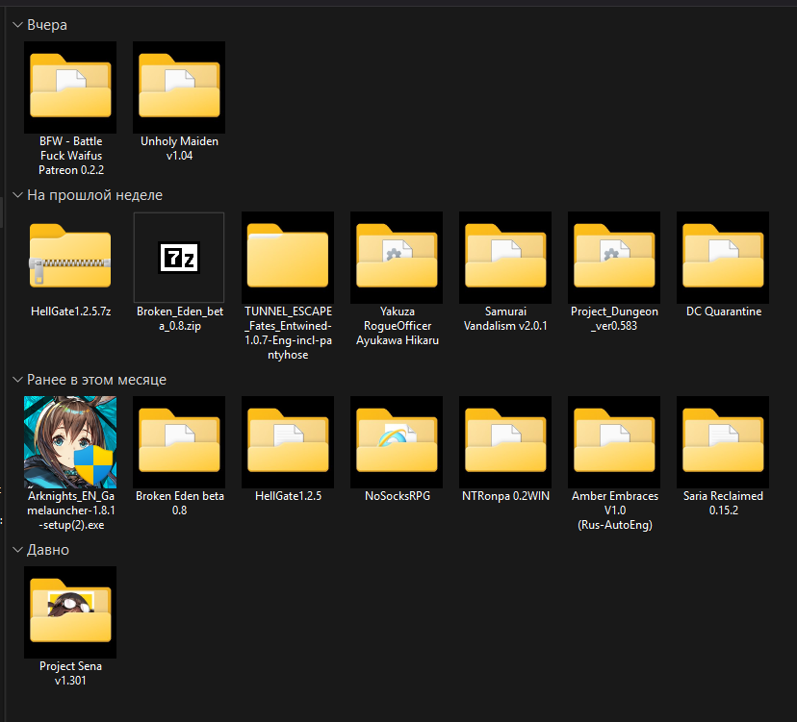Select the HellGate1.2.5.7z zipped folder icon
Viewport: 797px width, 722px height.
[70, 257]
